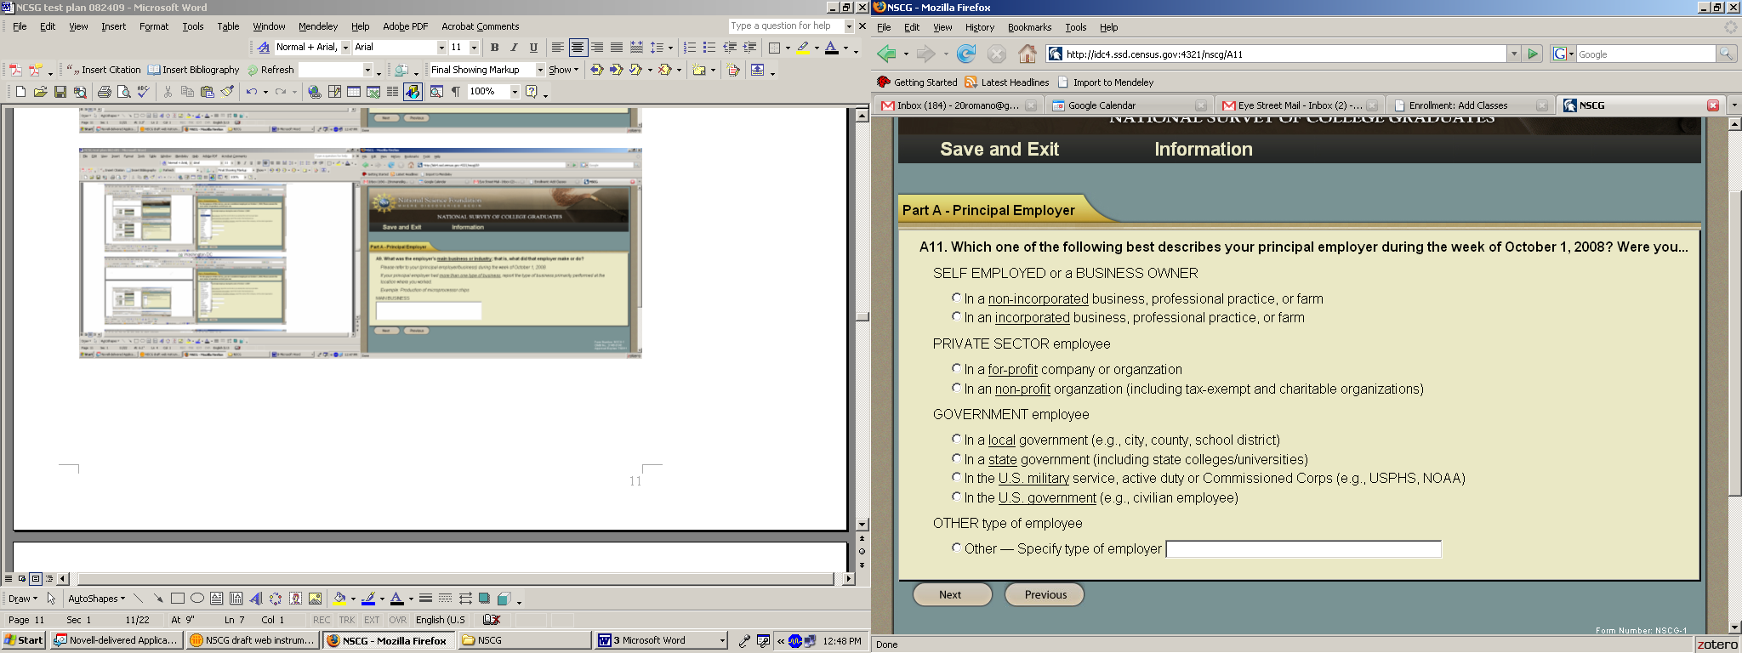Viewport: 1742px width, 653px height.
Task: Select the U.S. military service option
Action: tap(957, 478)
